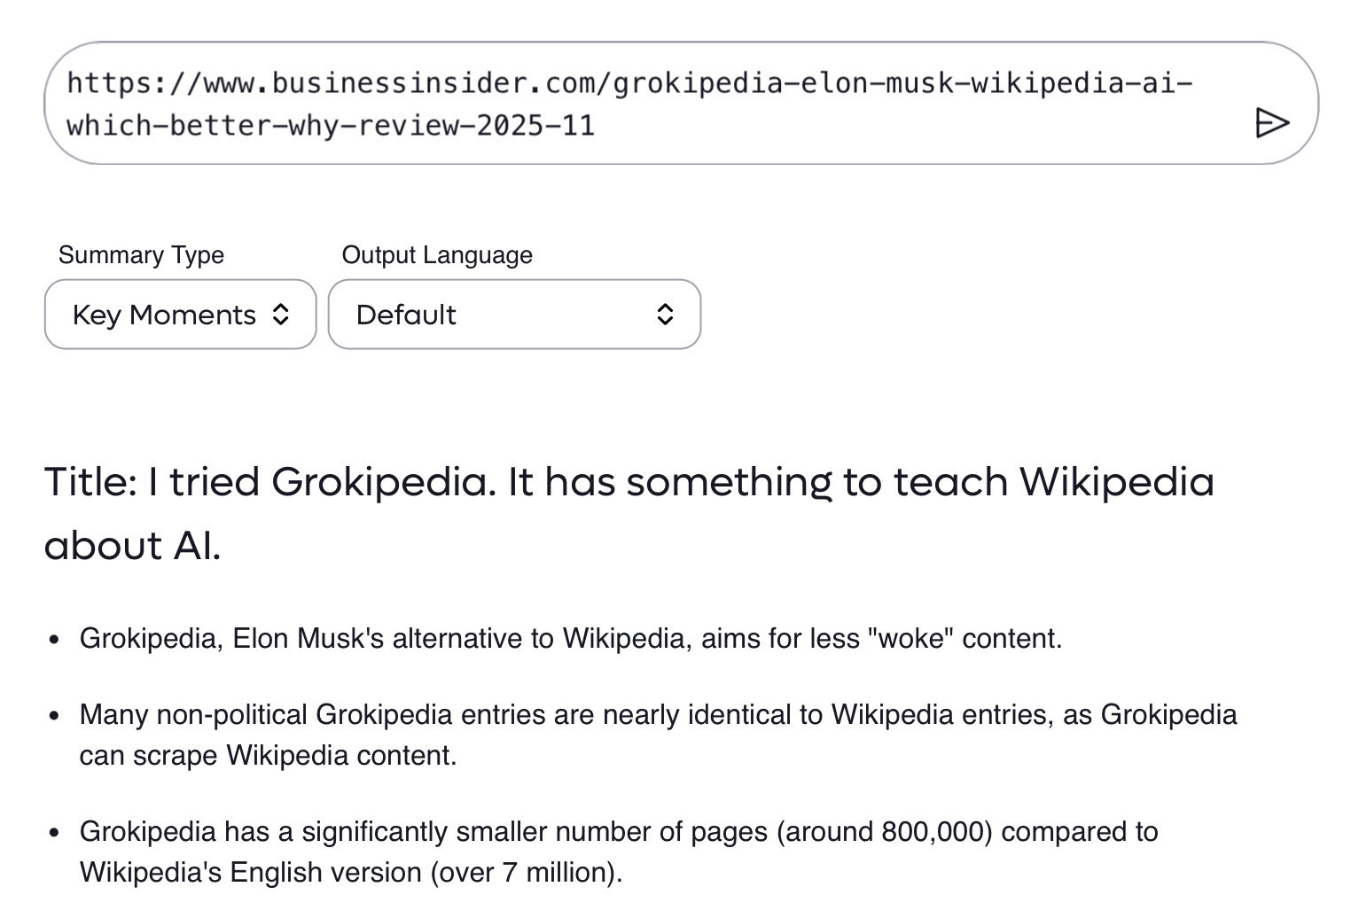
Task: Open the Key Moments summary type dropdown
Action: 180,315
